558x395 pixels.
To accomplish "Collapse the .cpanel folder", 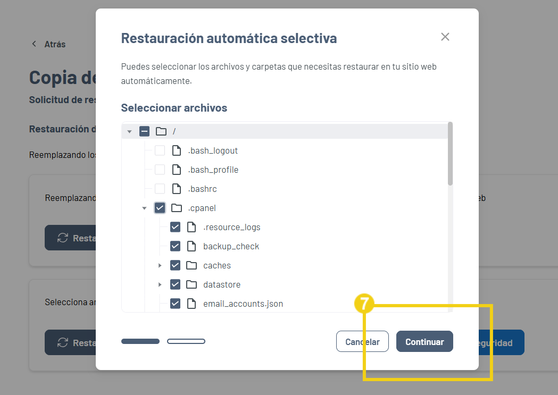I will tap(144, 208).
